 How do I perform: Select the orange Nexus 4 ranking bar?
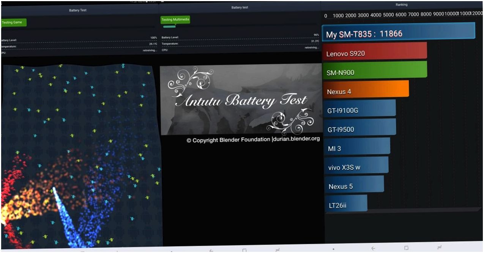point(366,89)
